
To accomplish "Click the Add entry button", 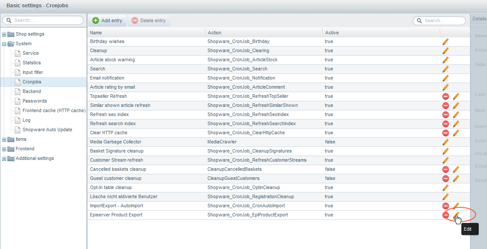I will [107, 20].
